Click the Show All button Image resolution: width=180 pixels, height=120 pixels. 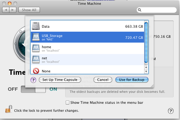pos(29,10)
